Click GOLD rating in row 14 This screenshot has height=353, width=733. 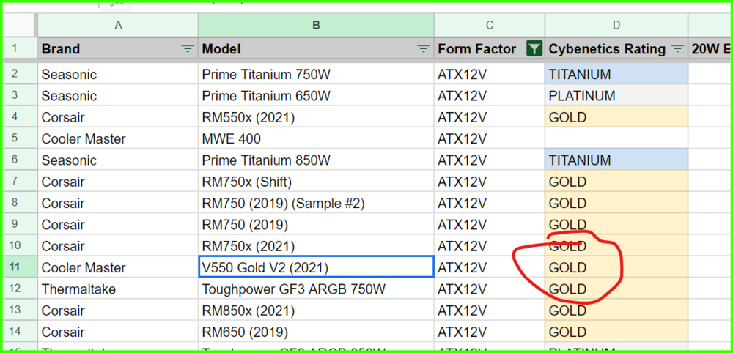pos(616,332)
